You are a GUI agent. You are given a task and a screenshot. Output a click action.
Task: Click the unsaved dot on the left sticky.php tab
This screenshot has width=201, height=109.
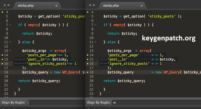[x=56, y=6]
